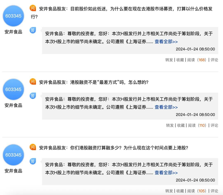Image resolution: width=223 pixels, height=195 pixels.
Task: Click 收藏 on the post with 168 reads
Action: click(180, 60)
